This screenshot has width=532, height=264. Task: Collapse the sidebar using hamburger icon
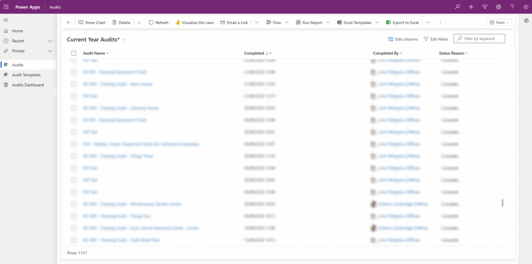point(6,20)
